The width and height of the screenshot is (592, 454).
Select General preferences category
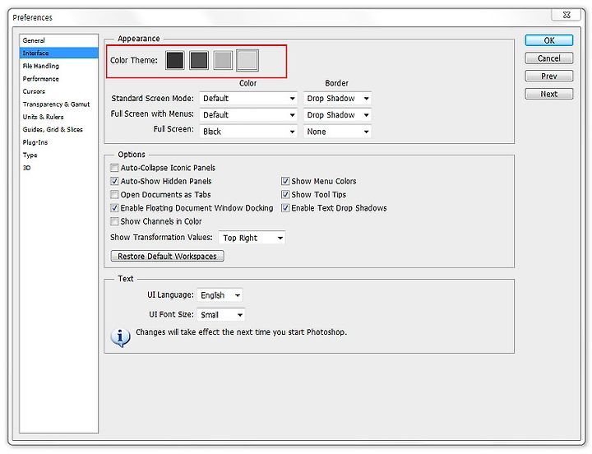click(59, 40)
